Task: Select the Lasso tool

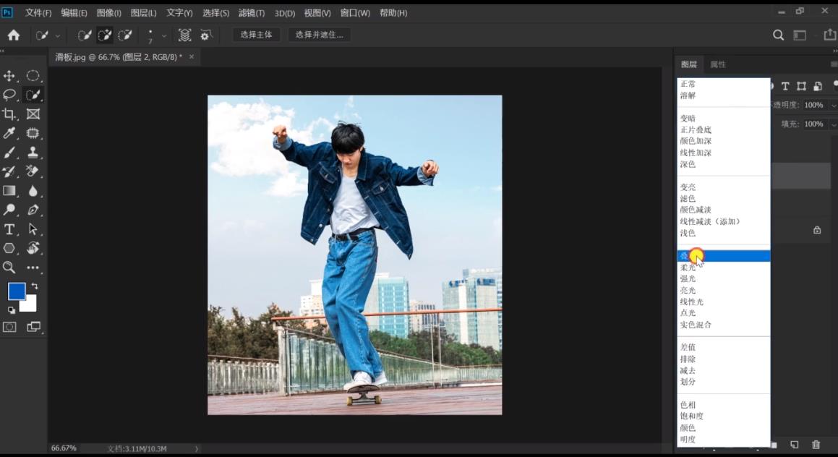Action: [9, 95]
